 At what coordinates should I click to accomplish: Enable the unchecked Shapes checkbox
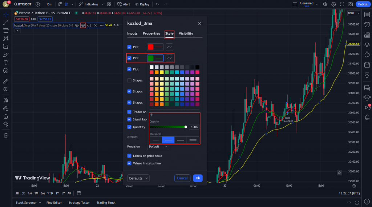[129, 80]
